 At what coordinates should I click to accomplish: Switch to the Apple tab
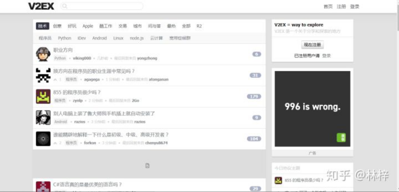[x=88, y=26]
